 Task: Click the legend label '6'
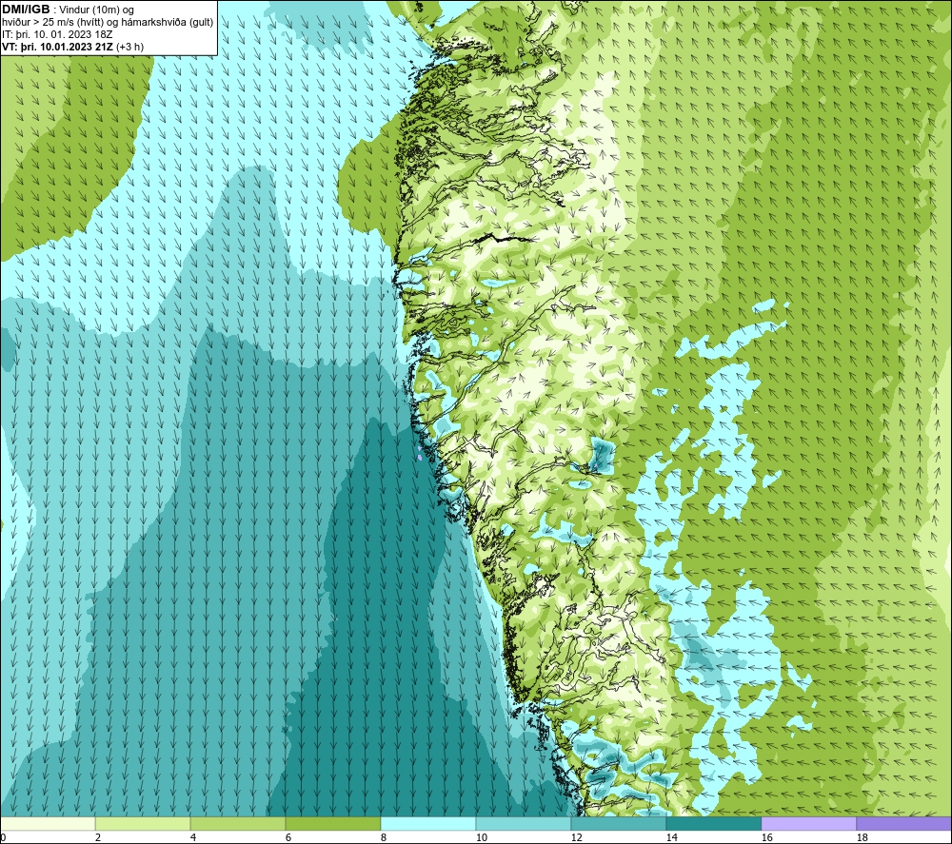[x=288, y=838]
